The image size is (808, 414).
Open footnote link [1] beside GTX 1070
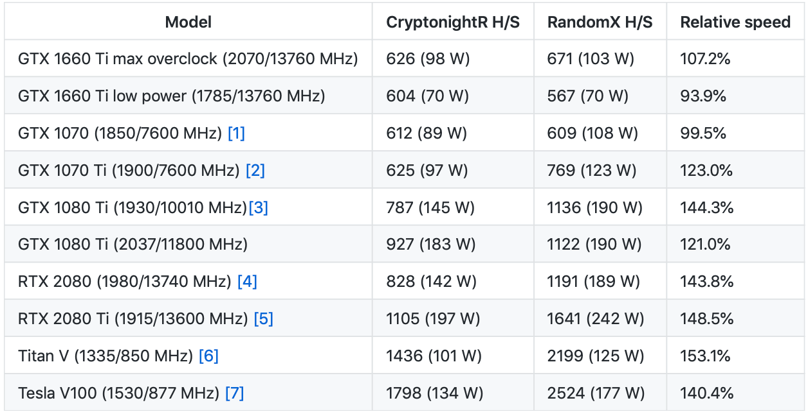coord(236,134)
